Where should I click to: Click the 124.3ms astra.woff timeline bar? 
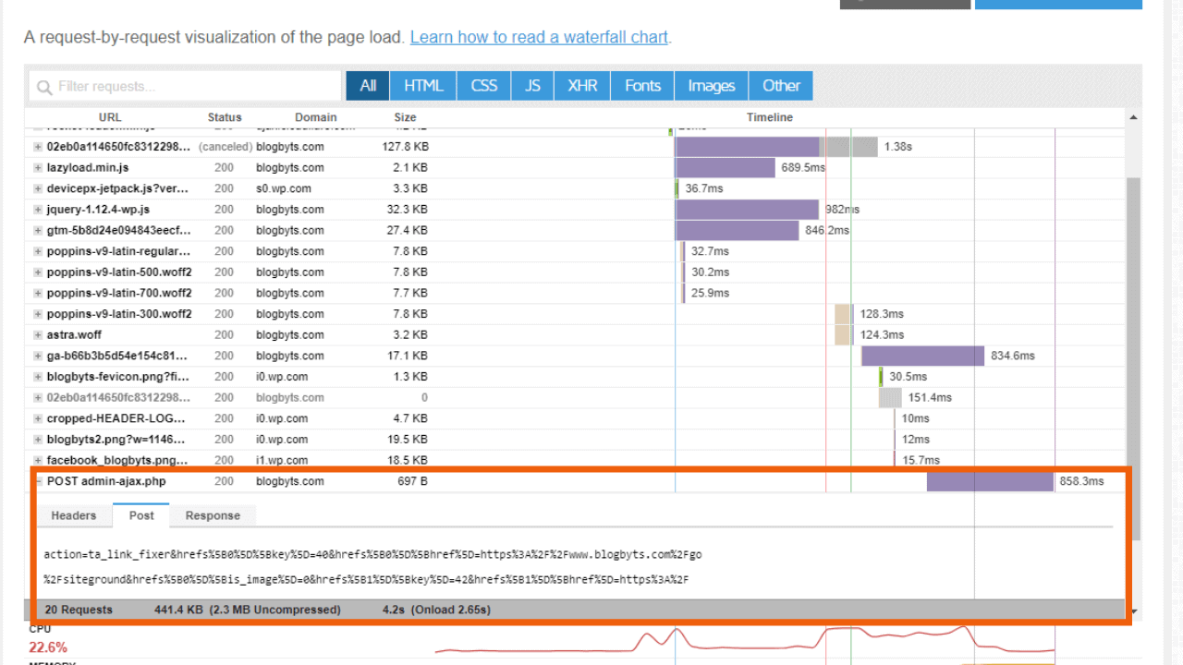(844, 335)
